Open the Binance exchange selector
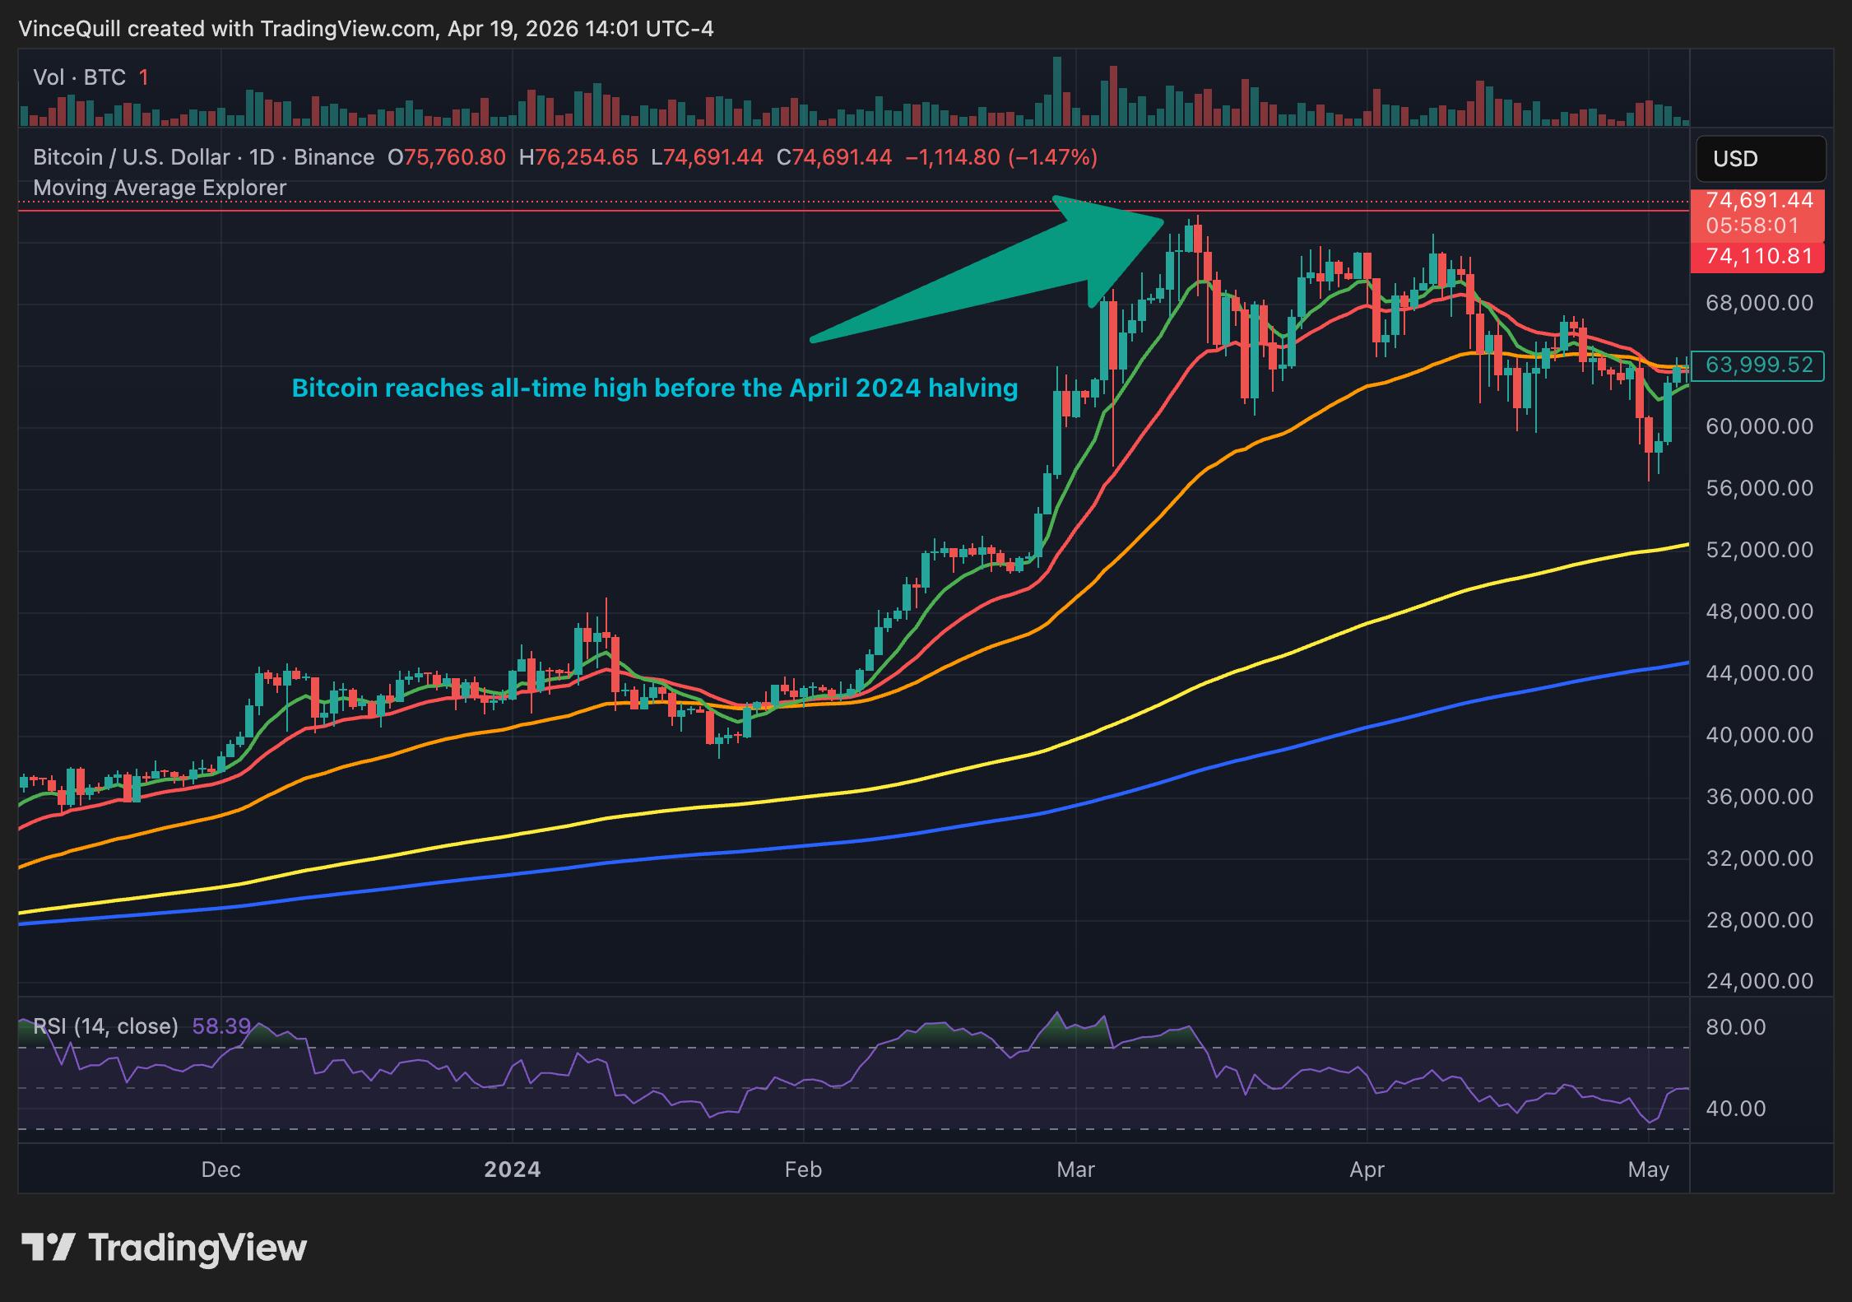The height and width of the screenshot is (1302, 1852). (x=333, y=156)
